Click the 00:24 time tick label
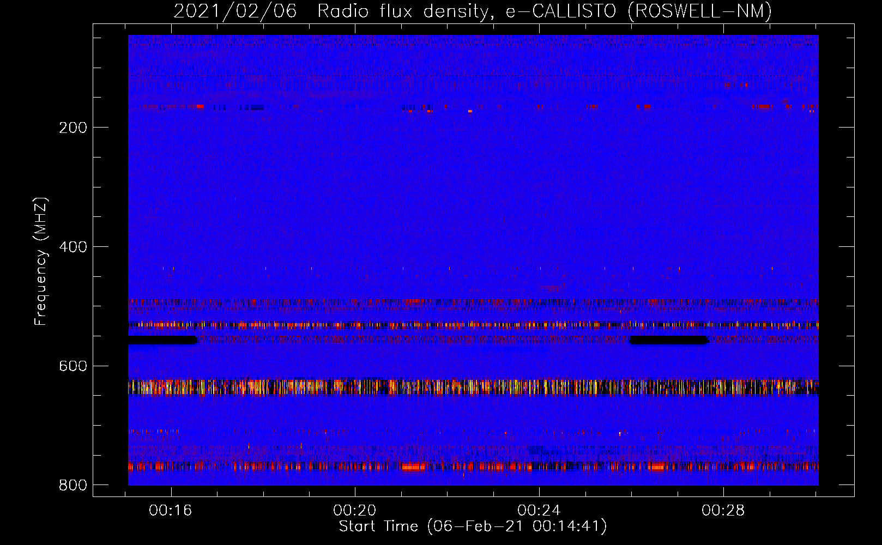This screenshot has height=545, width=882. (539, 511)
